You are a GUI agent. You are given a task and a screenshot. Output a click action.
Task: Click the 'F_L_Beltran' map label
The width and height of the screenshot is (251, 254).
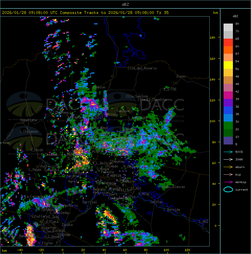coord(103,163)
